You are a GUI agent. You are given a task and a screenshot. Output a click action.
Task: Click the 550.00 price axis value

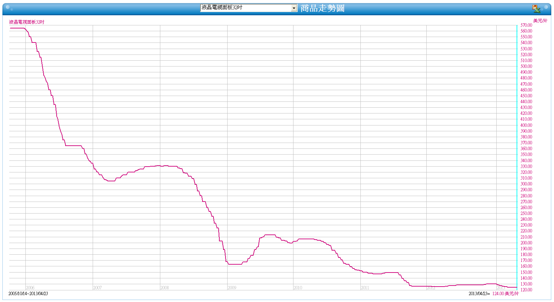pos(526,37)
